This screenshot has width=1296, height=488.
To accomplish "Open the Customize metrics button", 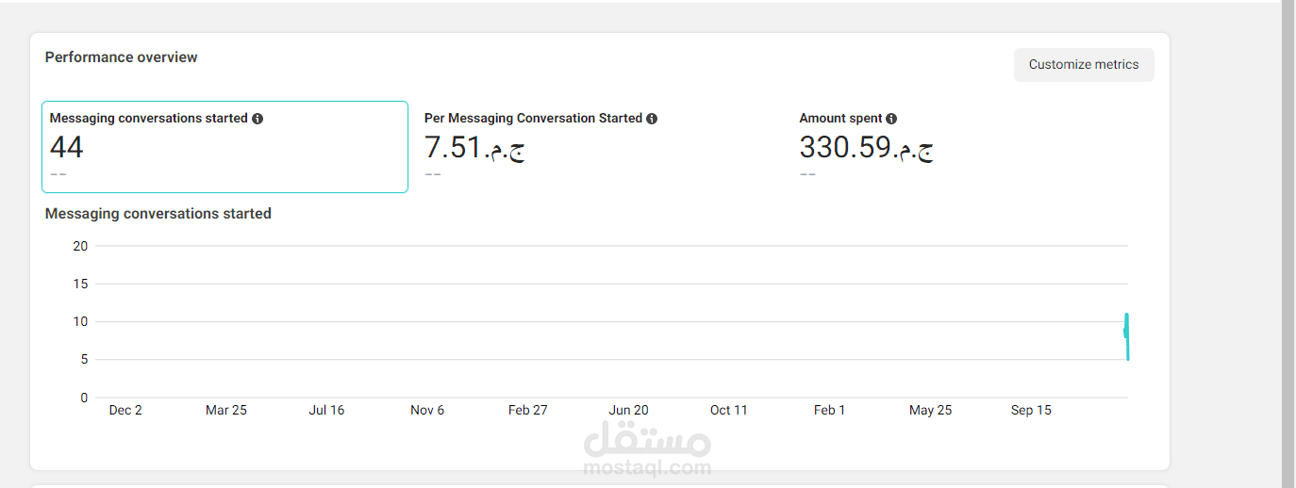I will click(1084, 65).
